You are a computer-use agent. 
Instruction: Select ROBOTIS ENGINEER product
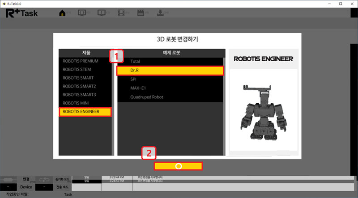85,112
